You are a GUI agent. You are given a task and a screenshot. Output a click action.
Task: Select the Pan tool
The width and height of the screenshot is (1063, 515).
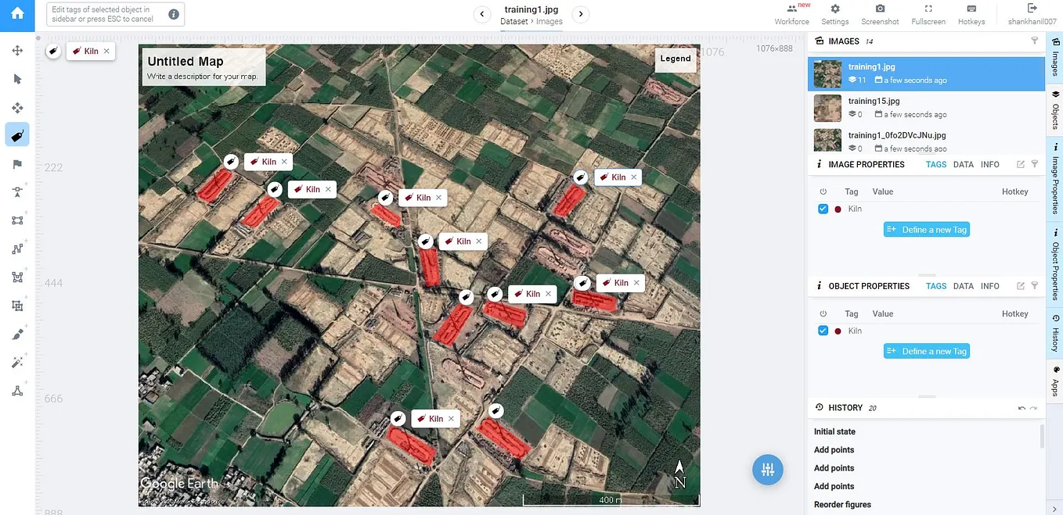tap(17, 50)
